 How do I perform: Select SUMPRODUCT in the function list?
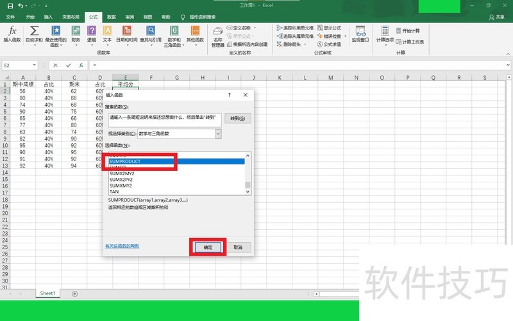pyautogui.click(x=177, y=162)
